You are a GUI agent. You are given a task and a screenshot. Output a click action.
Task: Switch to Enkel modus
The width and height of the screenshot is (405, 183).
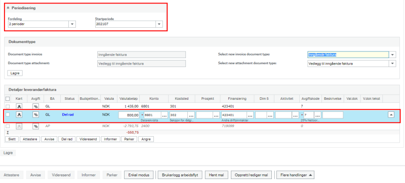click(x=139, y=175)
